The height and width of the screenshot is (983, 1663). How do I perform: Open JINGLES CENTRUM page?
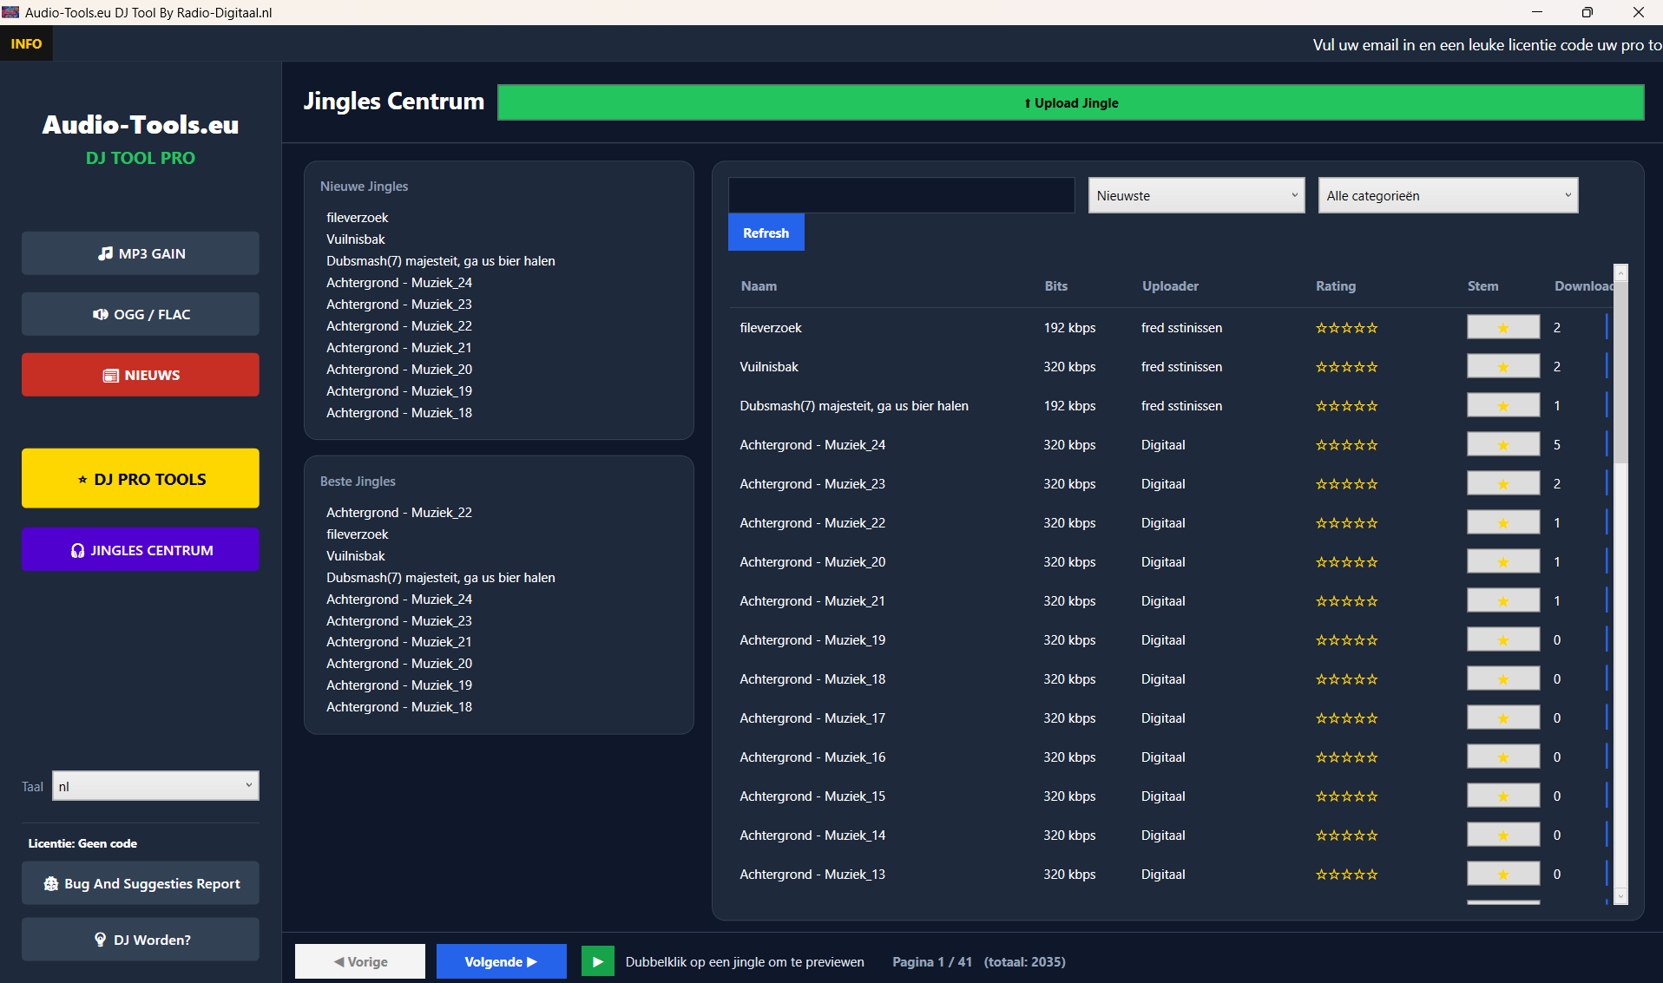point(141,549)
